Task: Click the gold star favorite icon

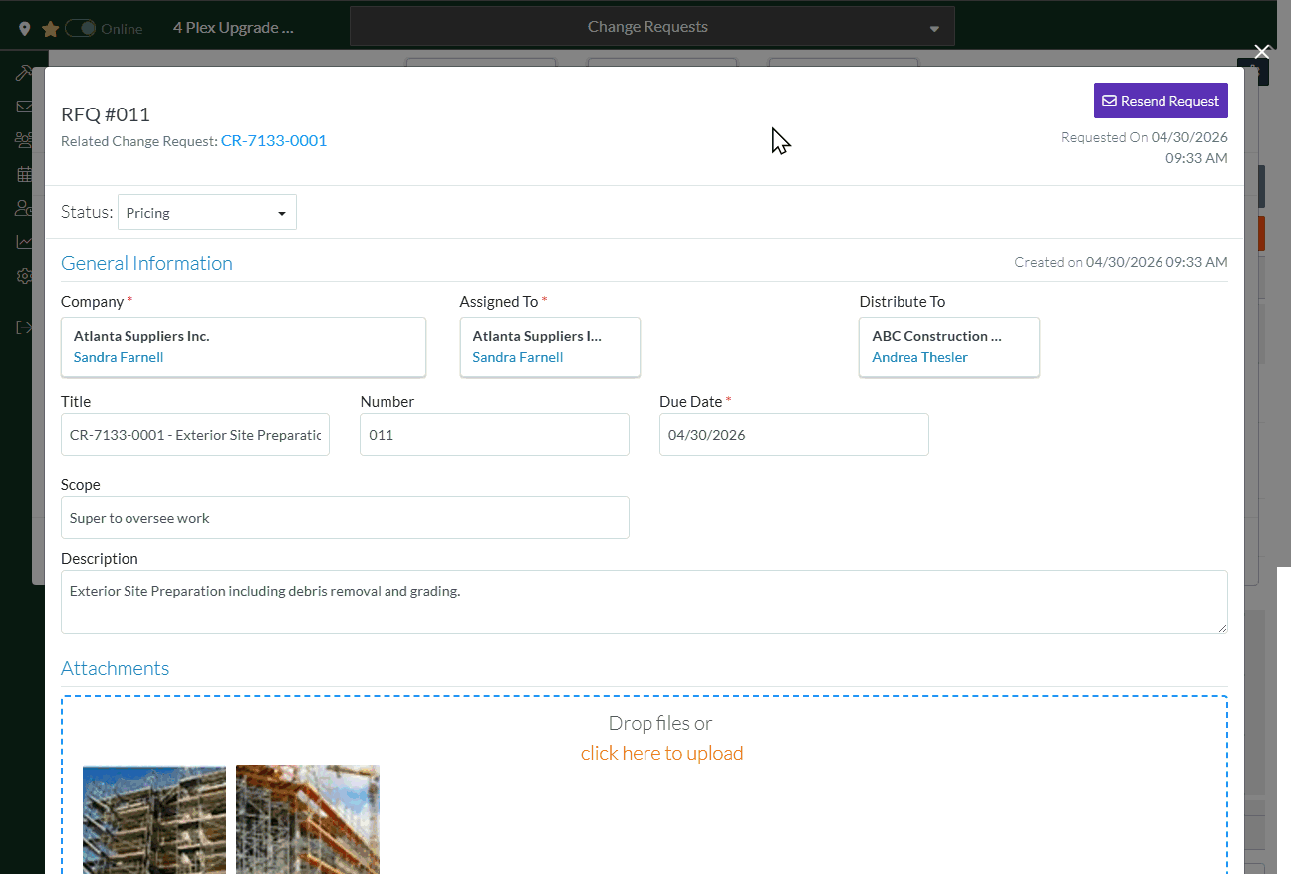Action: click(x=50, y=29)
